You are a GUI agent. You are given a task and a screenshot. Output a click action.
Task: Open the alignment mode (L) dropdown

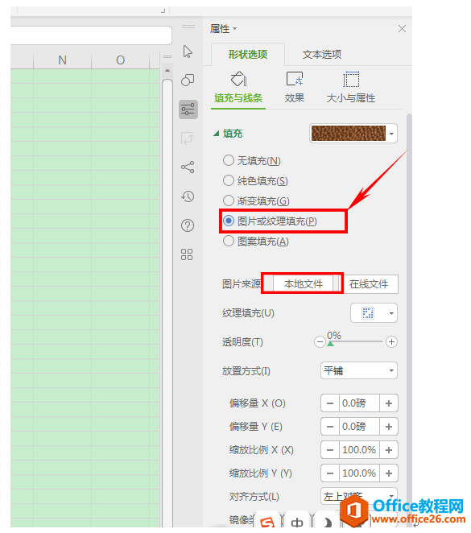click(x=359, y=496)
